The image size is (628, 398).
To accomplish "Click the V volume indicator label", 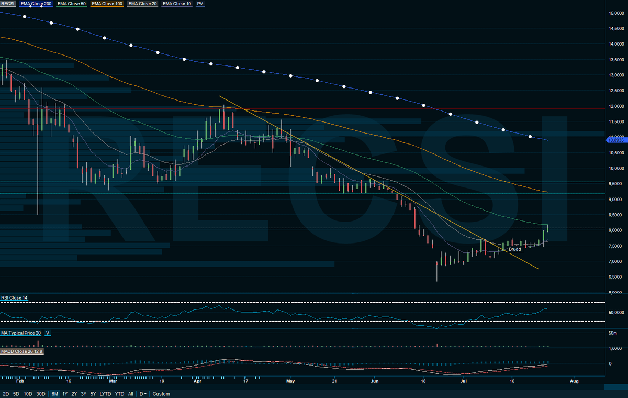I will coord(48,333).
